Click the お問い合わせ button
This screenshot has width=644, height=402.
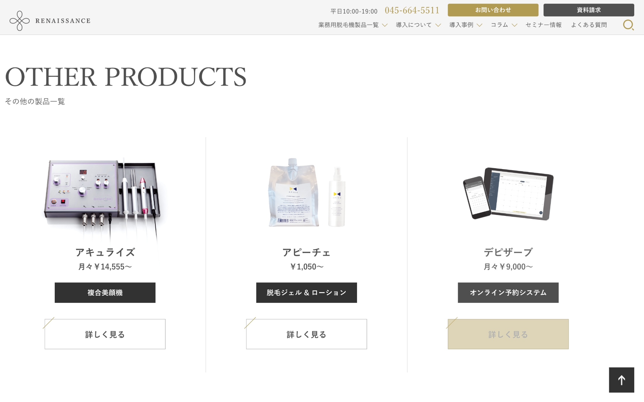pos(493,10)
